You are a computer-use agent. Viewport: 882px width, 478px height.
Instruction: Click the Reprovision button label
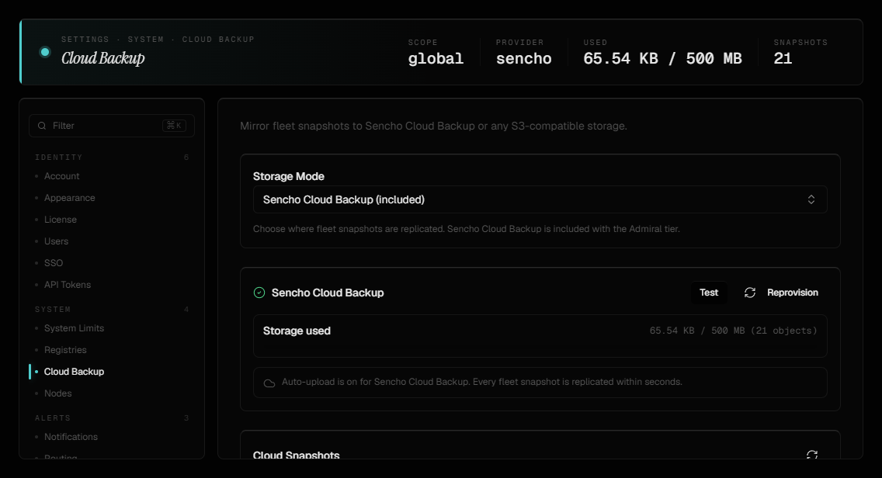(793, 293)
